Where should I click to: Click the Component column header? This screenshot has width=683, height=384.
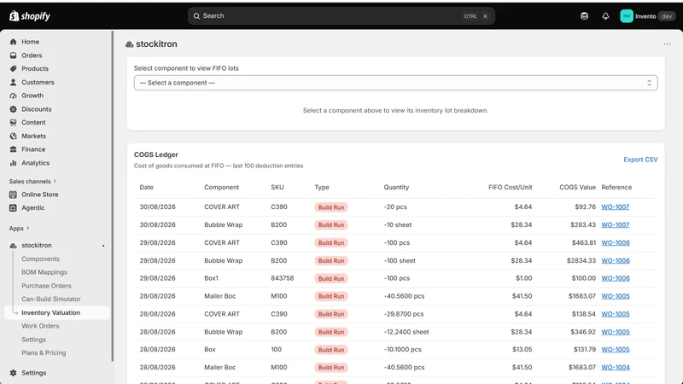[222, 187]
